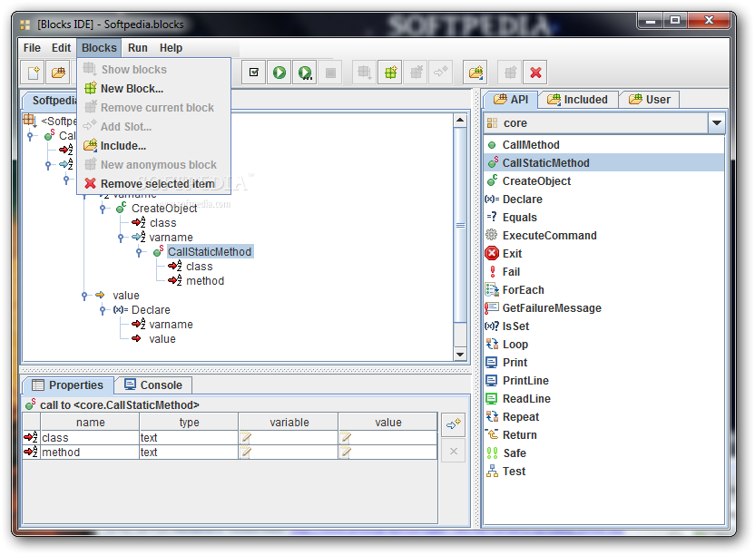Switch to the Console tab
This screenshot has width=755, height=555.
[x=153, y=385]
